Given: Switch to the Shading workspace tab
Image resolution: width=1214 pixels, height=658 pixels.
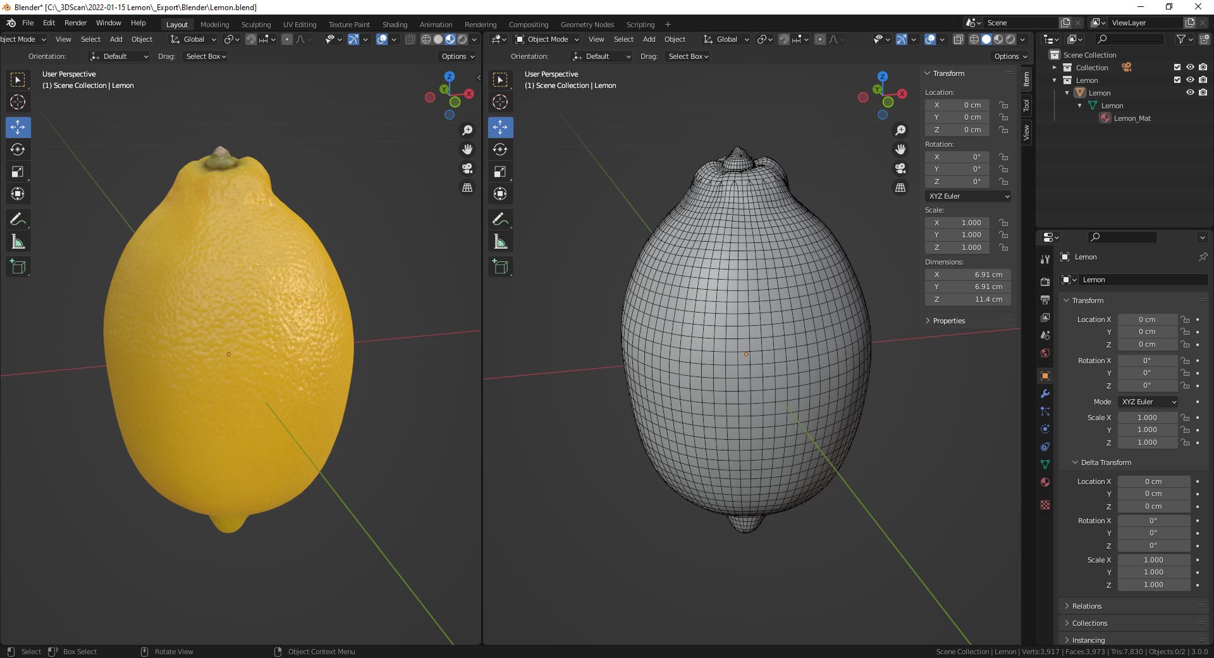Looking at the screenshot, I should tap(395, 25).
